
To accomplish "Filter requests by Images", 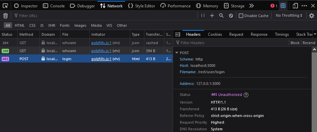I will 80,25.
